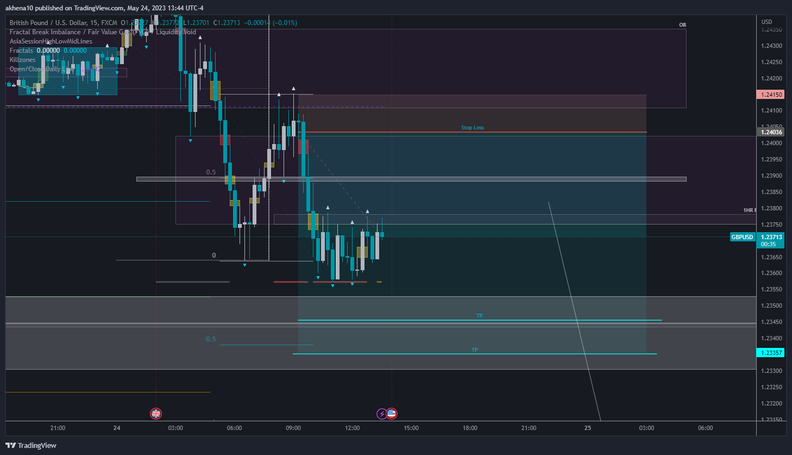Click the UK flag economic event icon
Image resolution: width=792 pixels, height=455 pixels.
156,414
